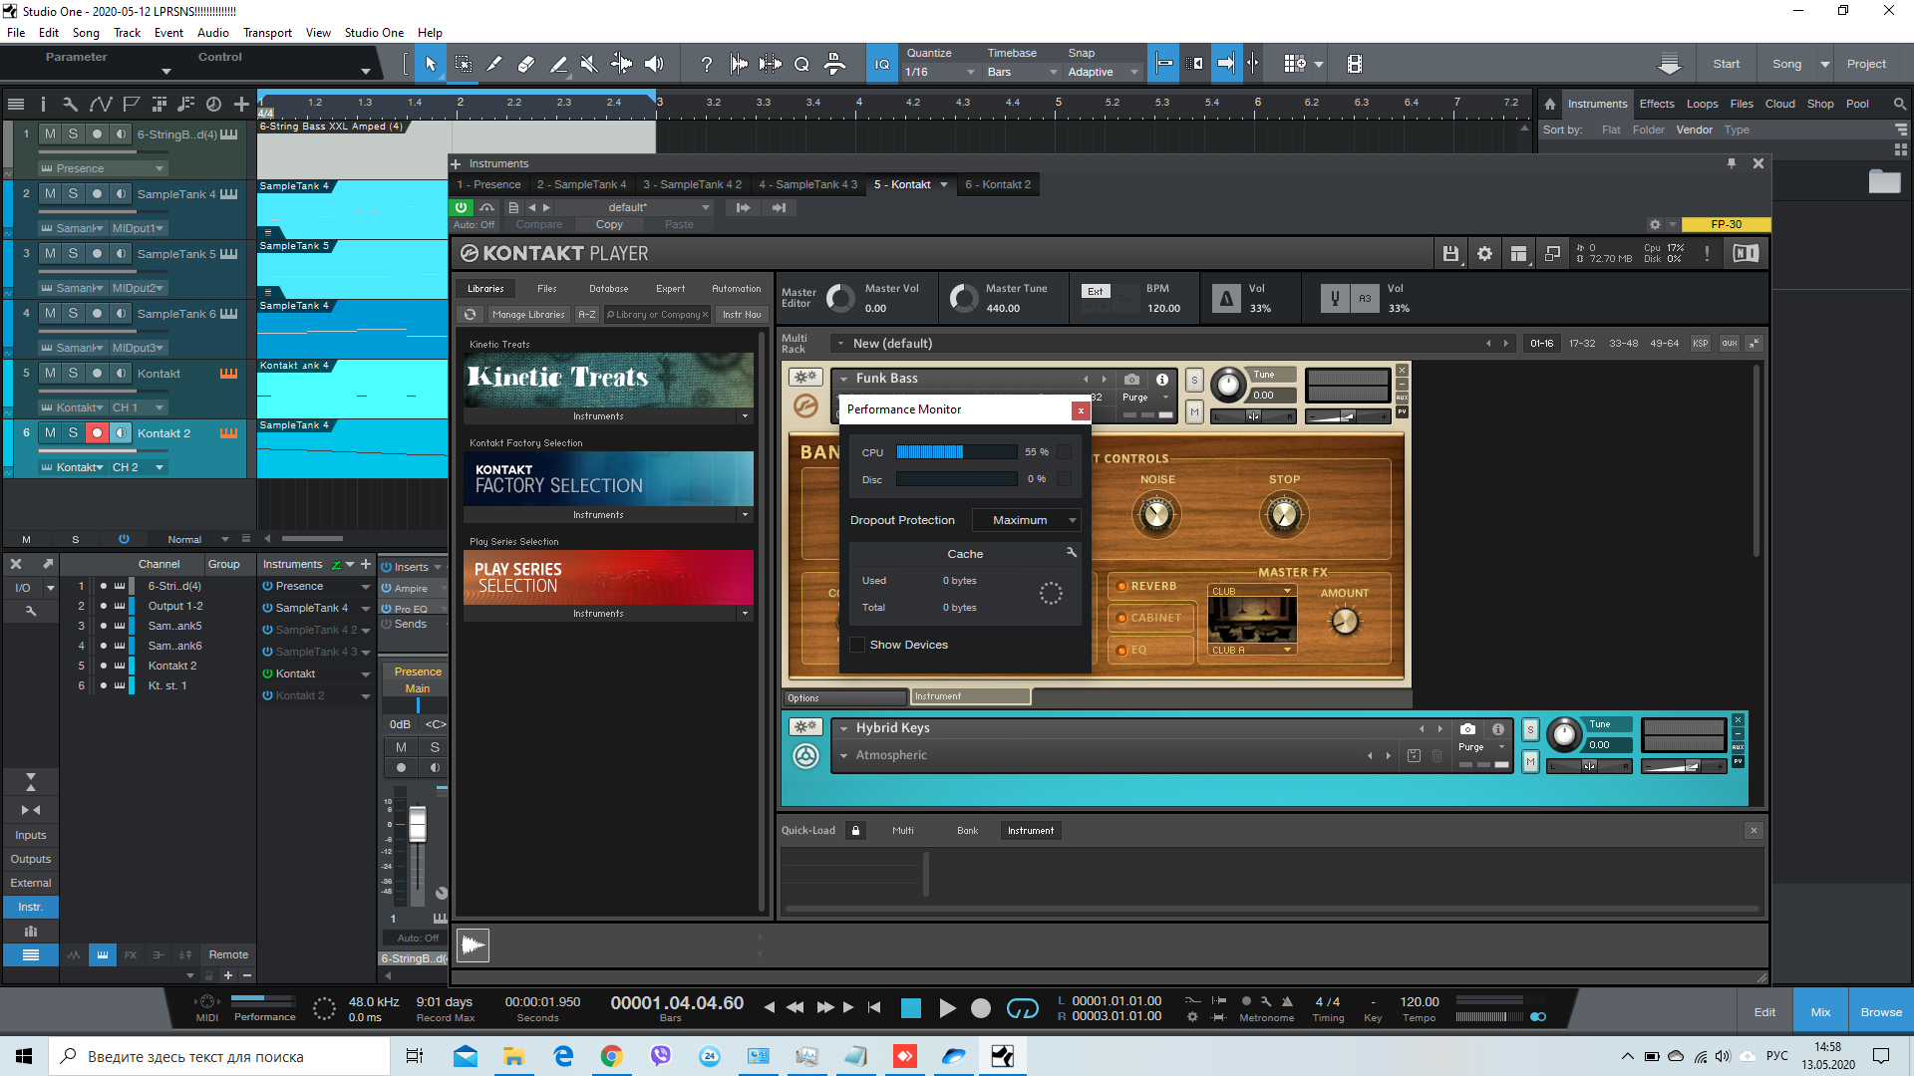This screenshot has height=1076, width=1914.
Task: Click the Manage Libraries button
Action: 528,315
